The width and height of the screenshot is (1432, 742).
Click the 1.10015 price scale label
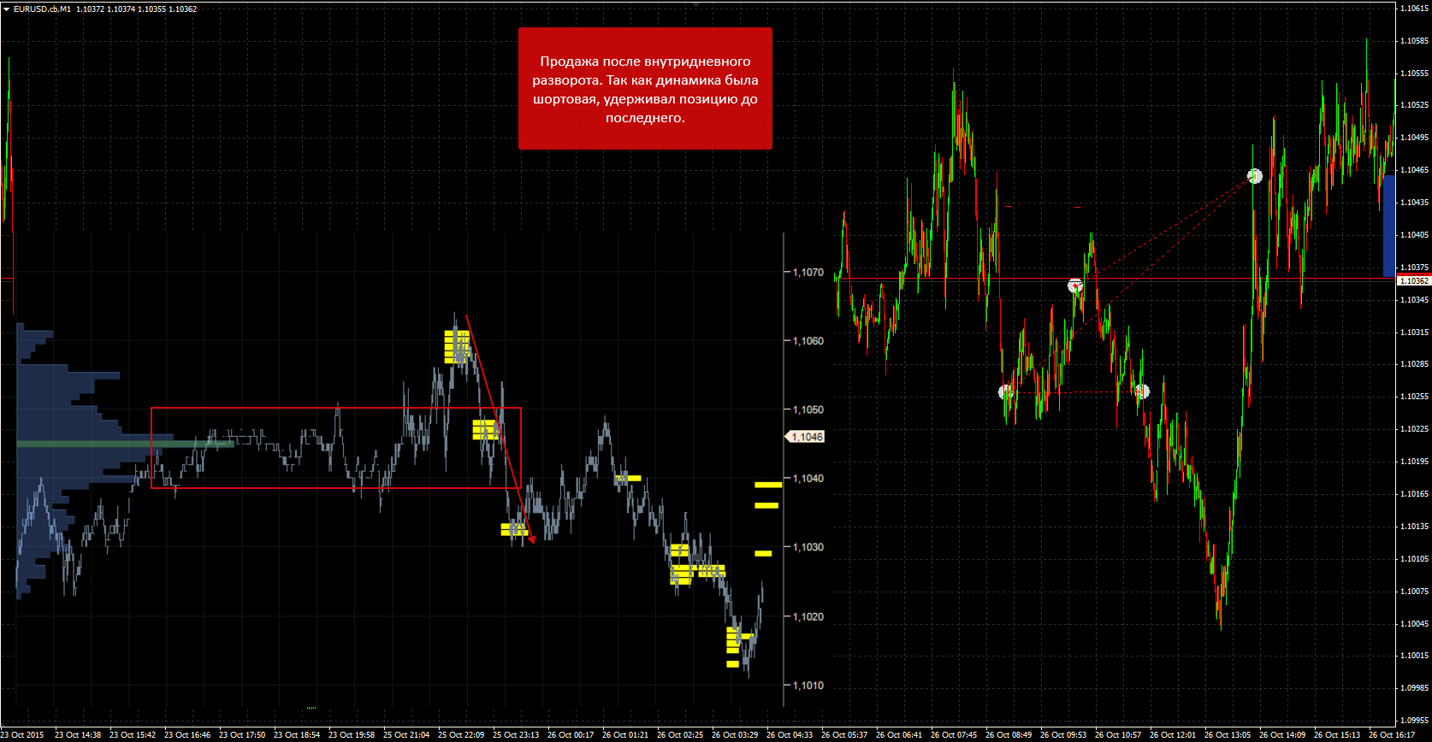(1414, 655)
